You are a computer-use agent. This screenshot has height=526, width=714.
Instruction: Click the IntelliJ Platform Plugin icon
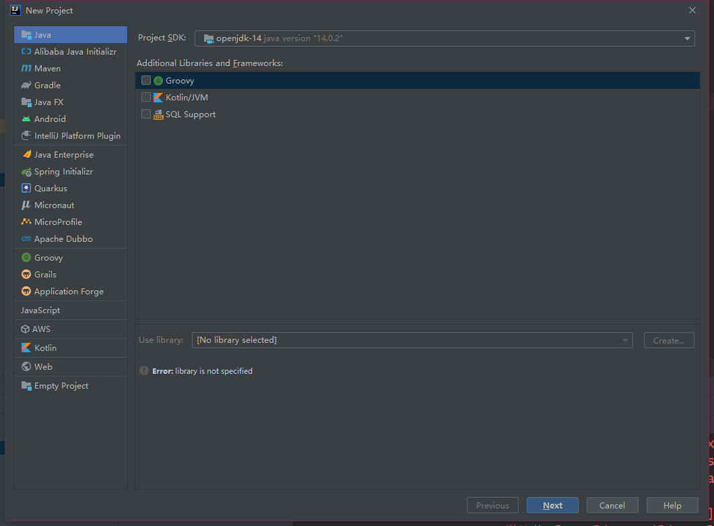tap(26, 136)
